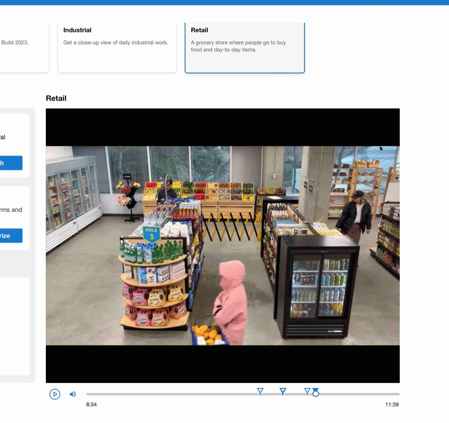The image size is (449, 423).
Task: Jump to the first triangle timeline marker
Action: click(x=260, y=391)
